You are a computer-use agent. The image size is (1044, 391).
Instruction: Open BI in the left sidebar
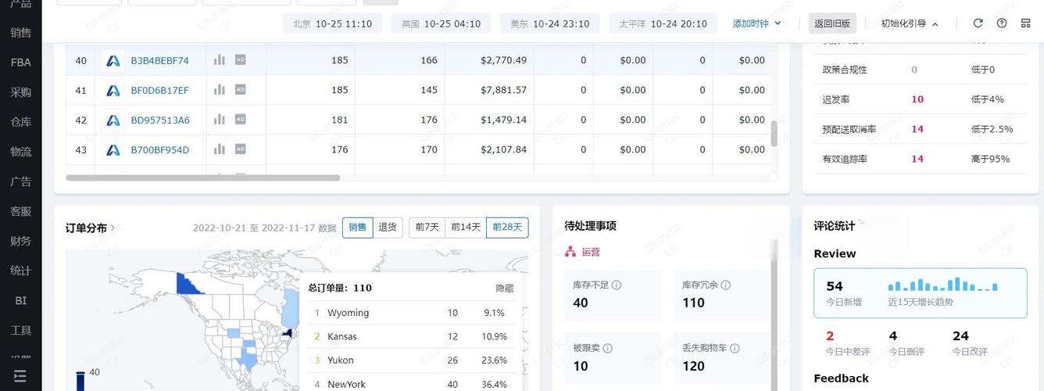click(x=21, y=300)
